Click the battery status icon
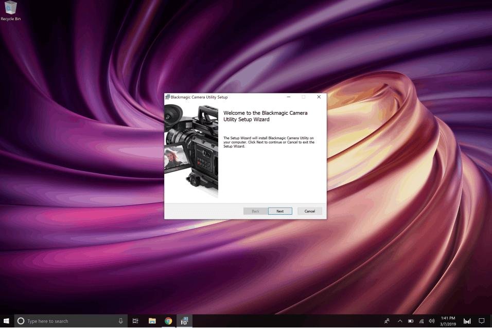This screenshot has width=492, height=328. point(410,321)
